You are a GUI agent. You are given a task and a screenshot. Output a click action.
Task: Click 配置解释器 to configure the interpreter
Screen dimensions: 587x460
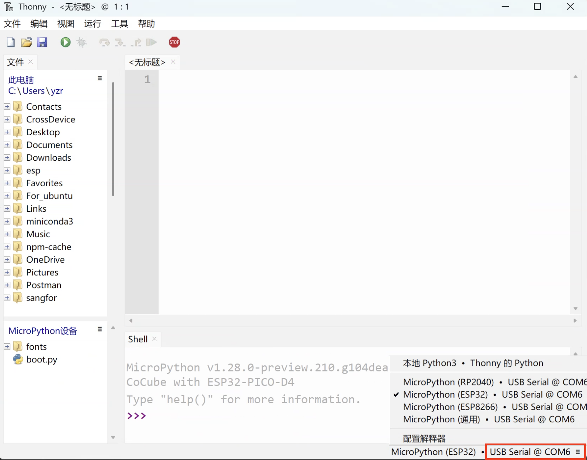point(424,438)
